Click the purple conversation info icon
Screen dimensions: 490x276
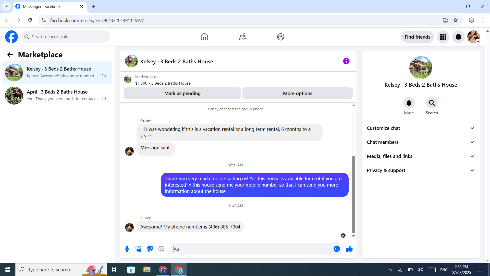click(346, 61)
